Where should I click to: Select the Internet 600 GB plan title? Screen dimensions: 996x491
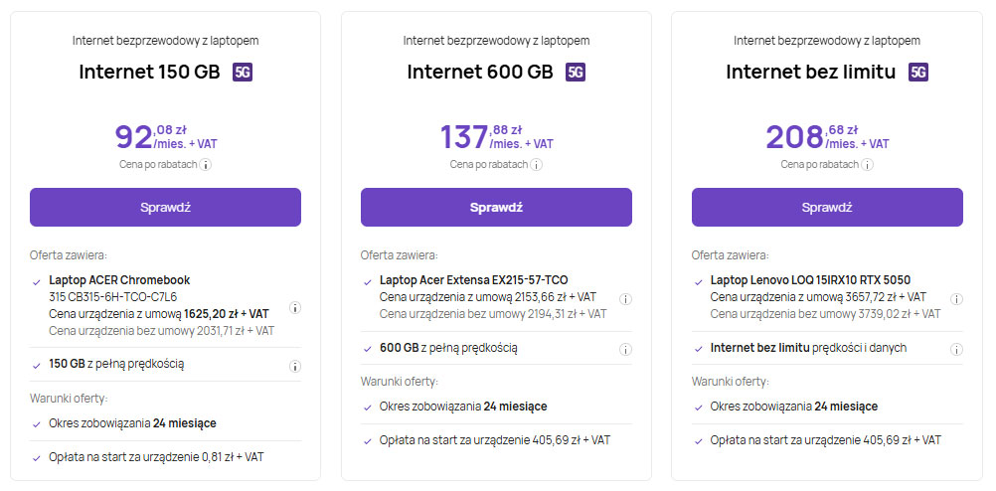[480, 72]
